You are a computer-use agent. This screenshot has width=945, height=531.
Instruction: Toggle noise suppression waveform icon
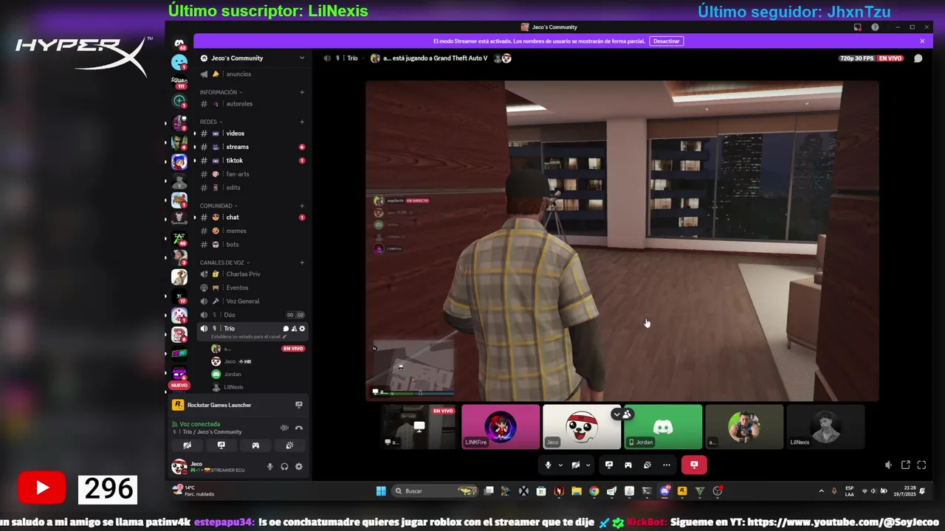(284, 428)
